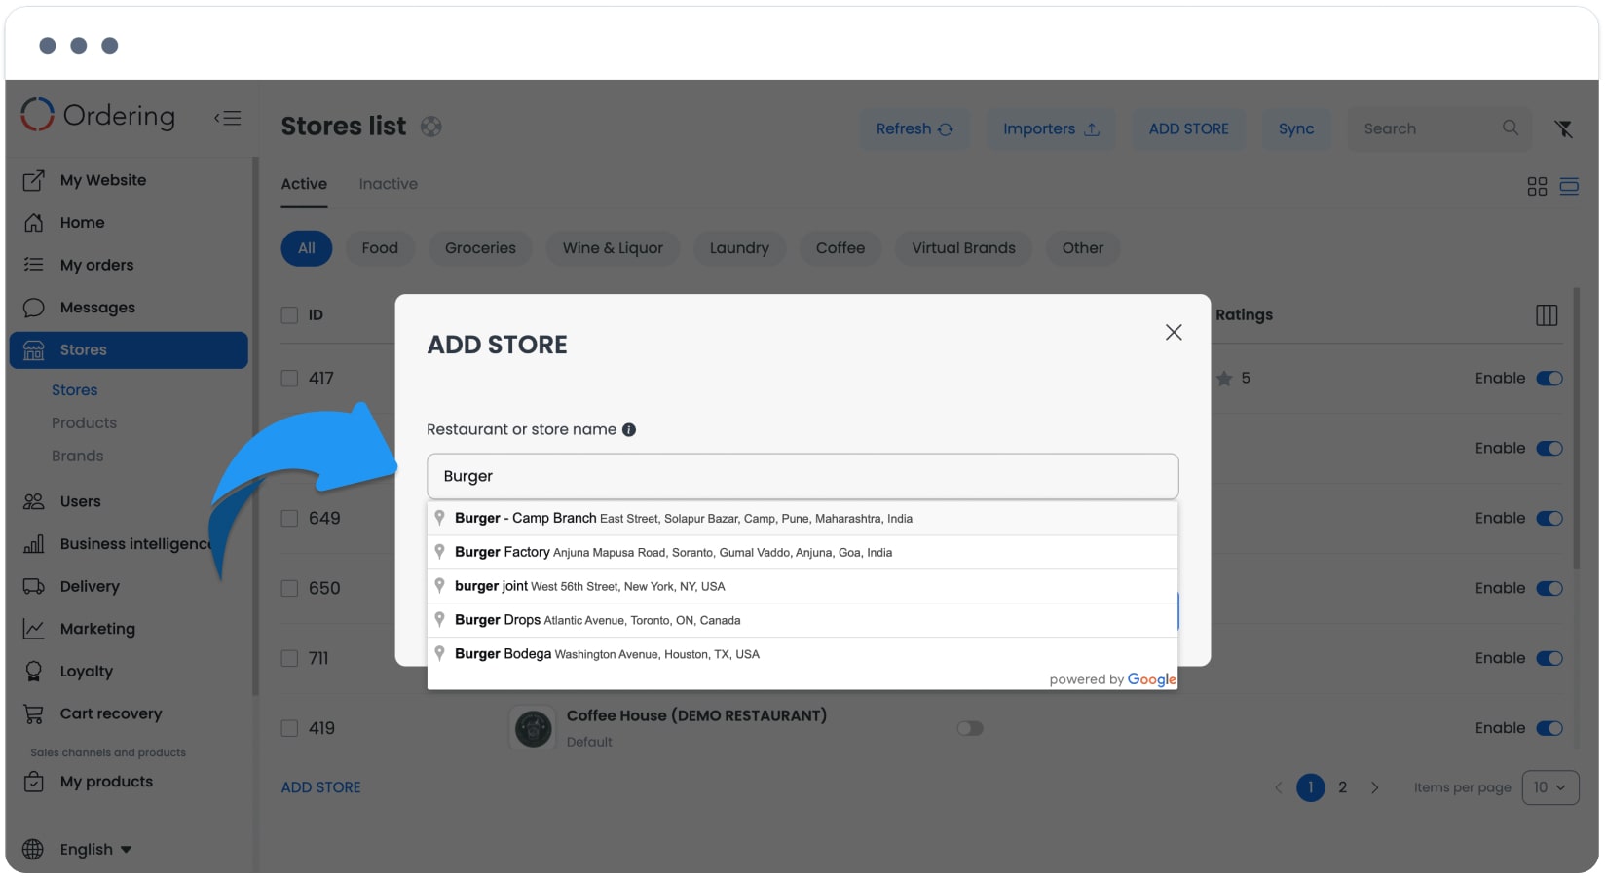Filter by Virtual Brands category
The height and width of the screenshot is (877, 1605).
click(963, 248)
